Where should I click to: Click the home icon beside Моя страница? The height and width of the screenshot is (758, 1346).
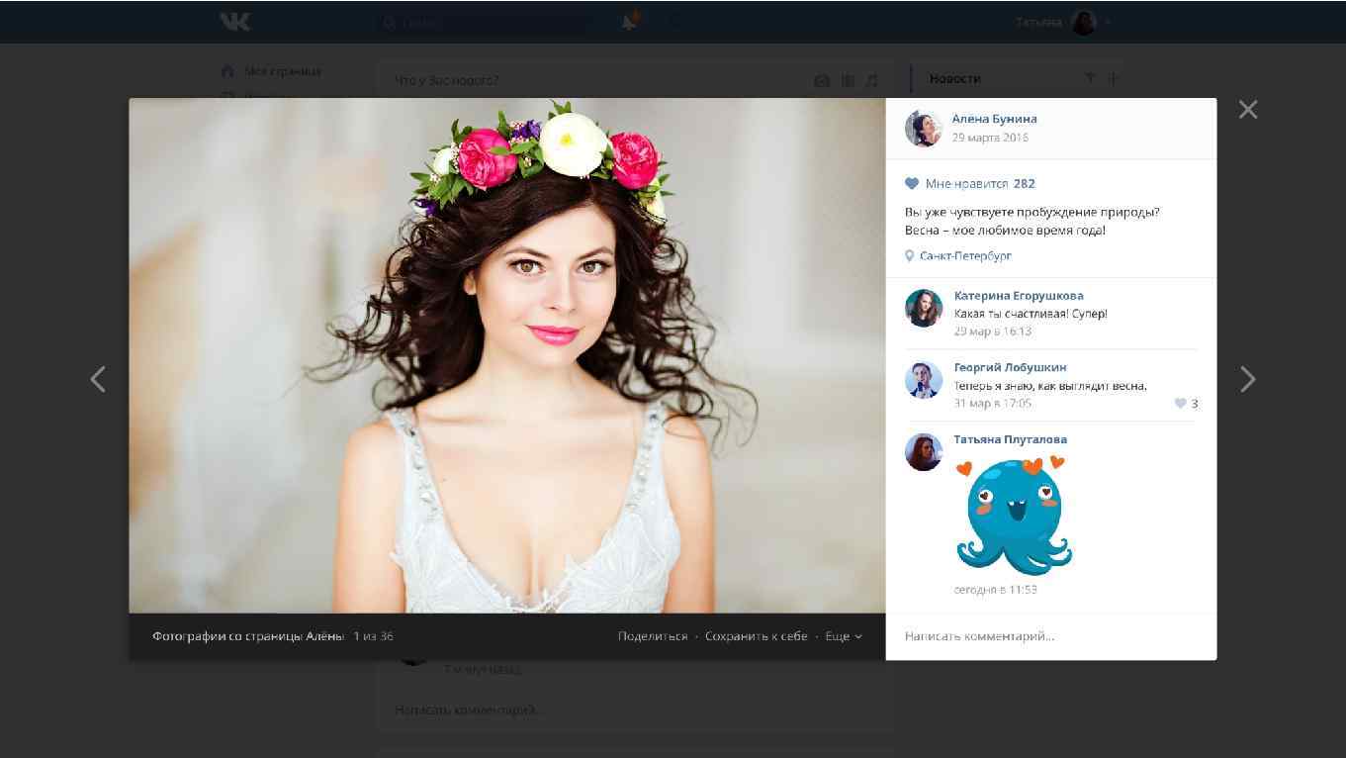coord(227,71)
